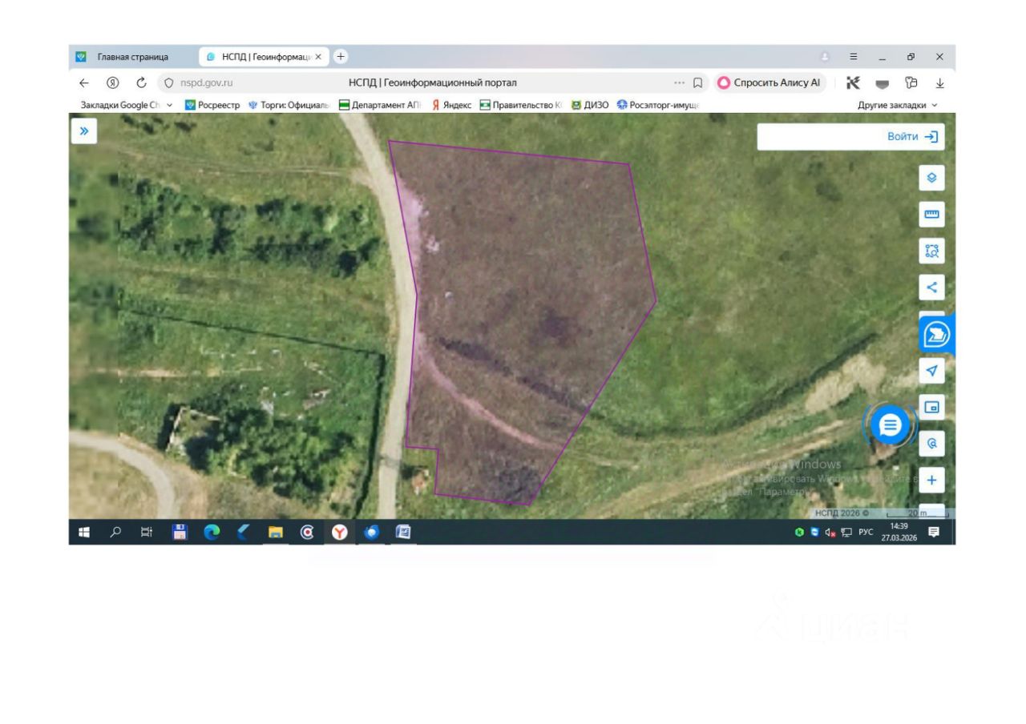This screenshot has height=724, width=1026.
Task: Select the НСПД Геоинформационный tab
Action: pyautogui.click(x=265, y=57)
